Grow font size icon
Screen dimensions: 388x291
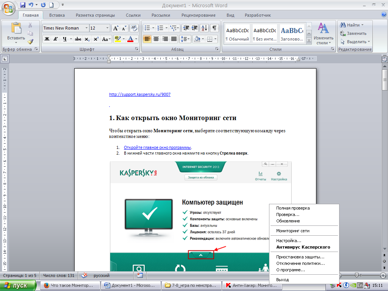click(x=116, y=28)
